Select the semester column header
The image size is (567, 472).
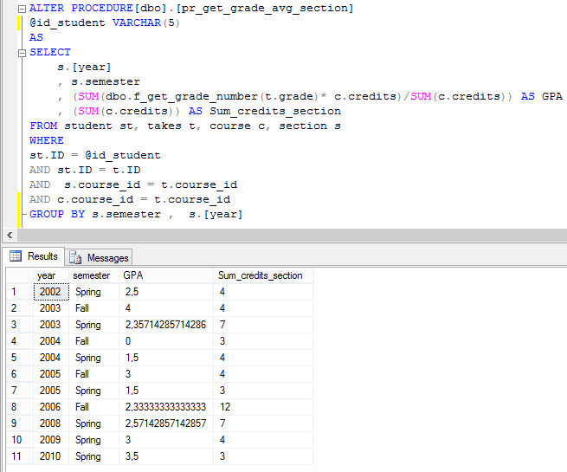tap(93, 275)
